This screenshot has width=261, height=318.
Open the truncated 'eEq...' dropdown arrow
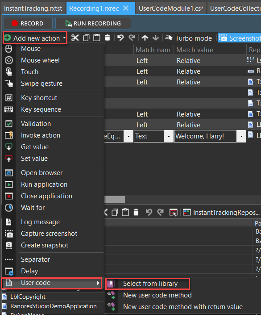click(128, 136)
